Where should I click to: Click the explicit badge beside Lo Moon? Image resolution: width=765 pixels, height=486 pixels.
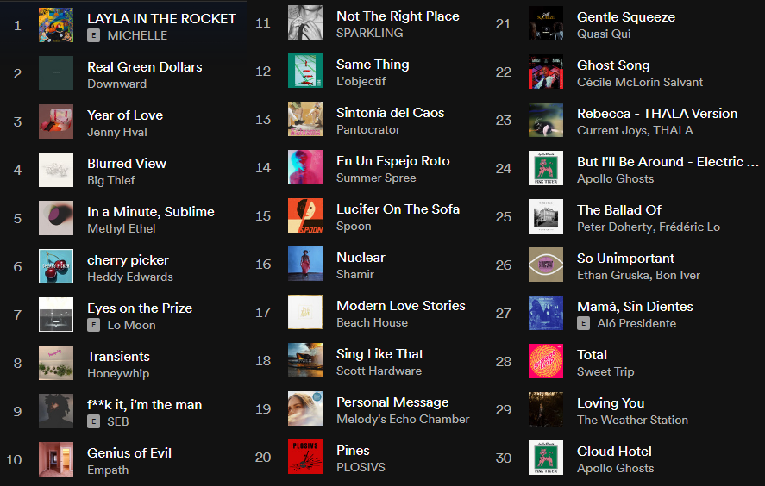94,325
